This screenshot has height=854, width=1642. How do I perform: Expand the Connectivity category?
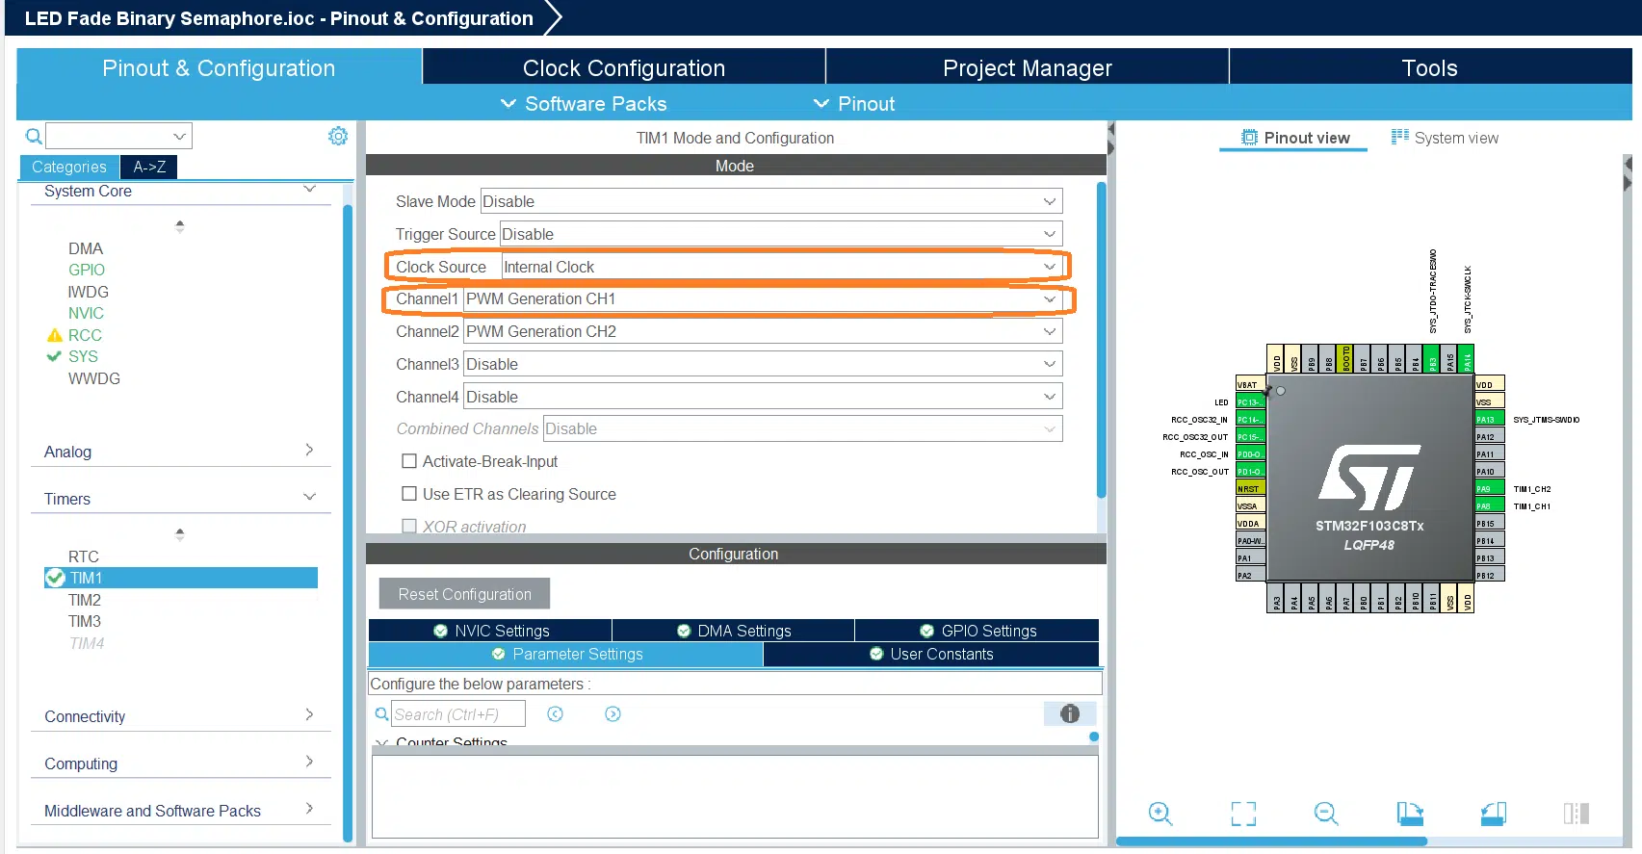click(180, 716)
